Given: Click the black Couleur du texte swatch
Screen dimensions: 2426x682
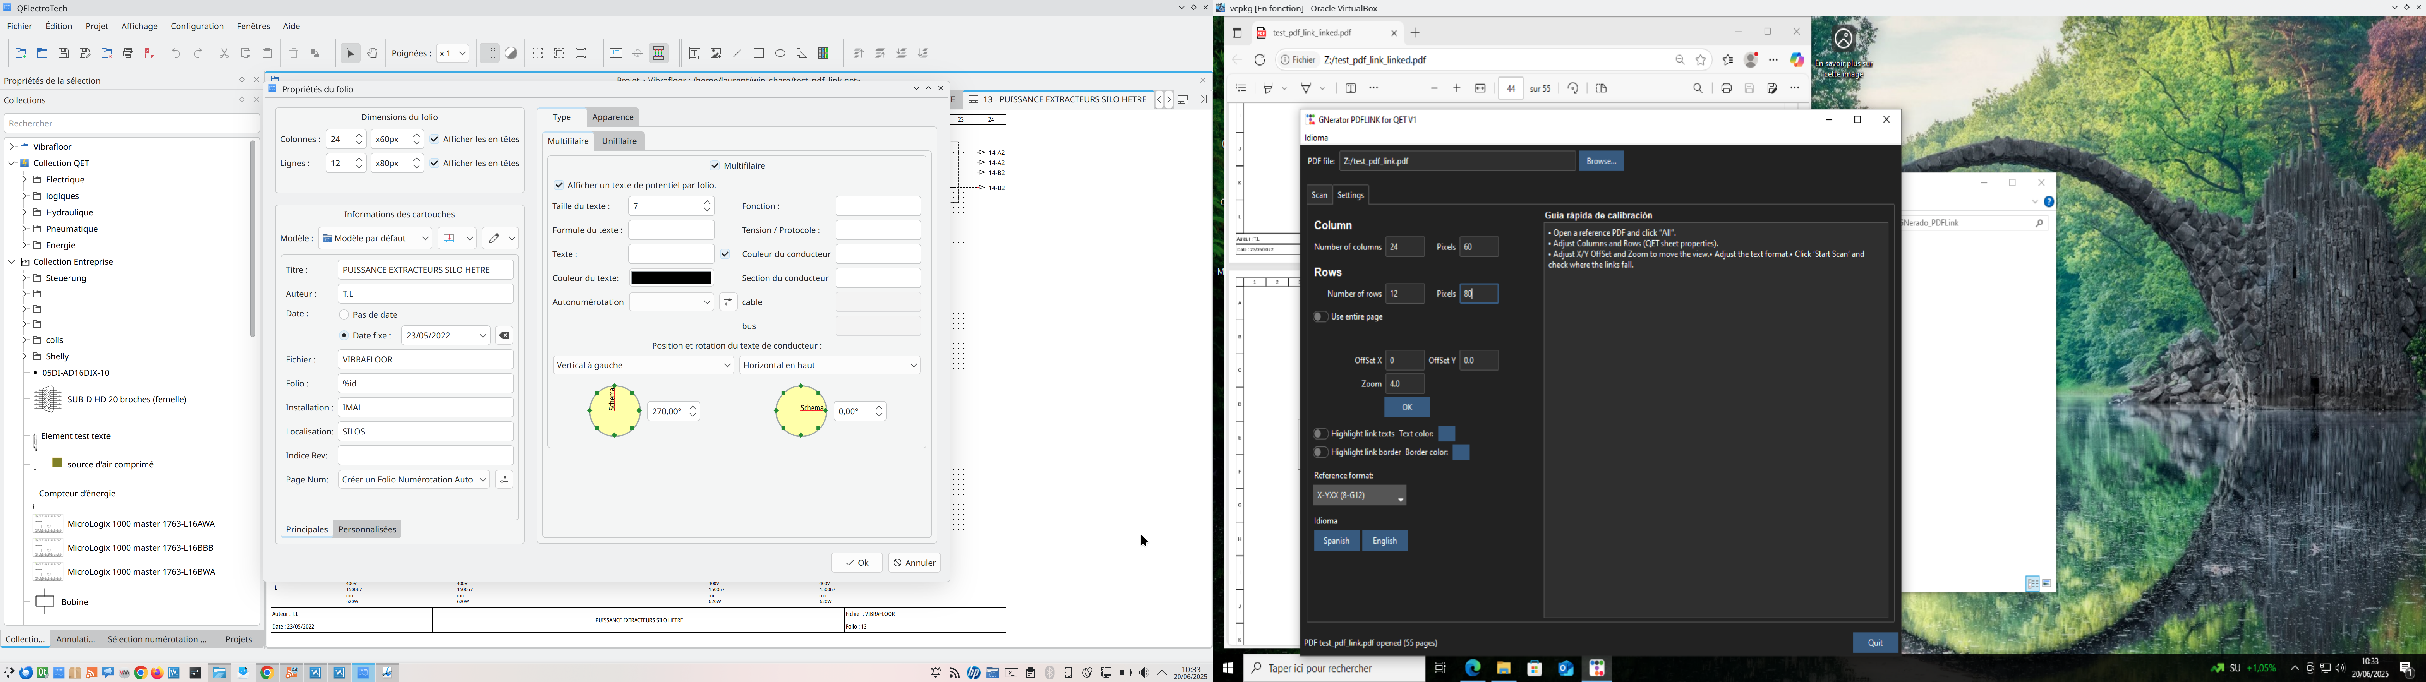Looking at the screenshot, I should tap(672, 278).
